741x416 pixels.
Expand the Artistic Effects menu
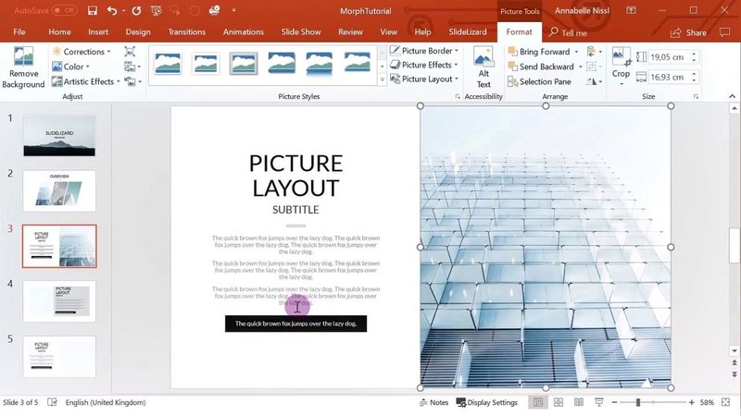pyautogui.click(x=87, y=81)
